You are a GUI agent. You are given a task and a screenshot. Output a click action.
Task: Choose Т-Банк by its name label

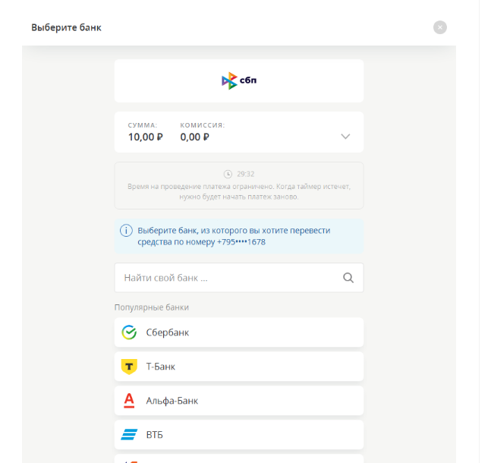[x=161, y=367]
